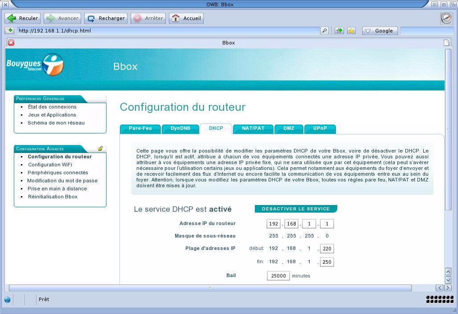Image resolution: width=458 pixels, height=314 pixels.
Task: Click the page icon at tab bar right
Action: click(x=446, y=43)
